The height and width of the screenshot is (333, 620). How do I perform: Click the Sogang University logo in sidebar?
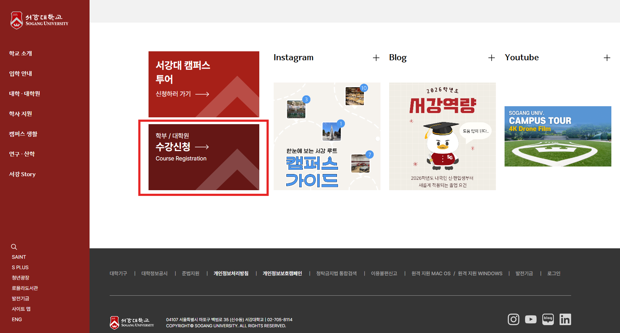click(x=39, y=20)
